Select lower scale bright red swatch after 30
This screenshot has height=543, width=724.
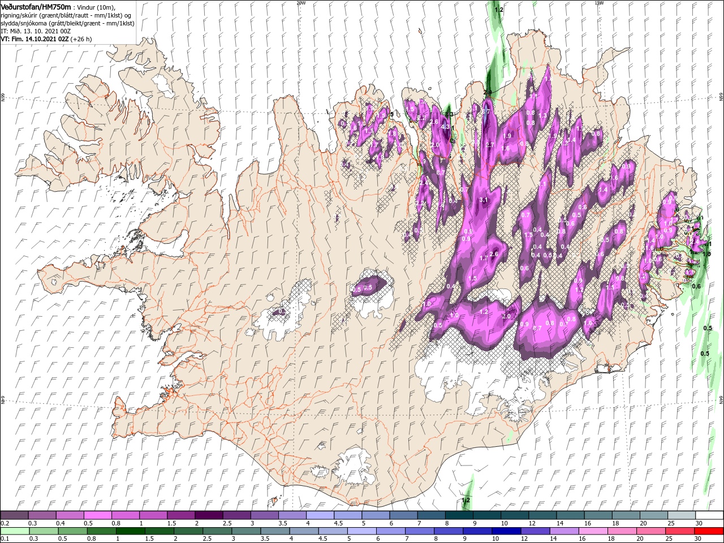(x=708, y=531)
